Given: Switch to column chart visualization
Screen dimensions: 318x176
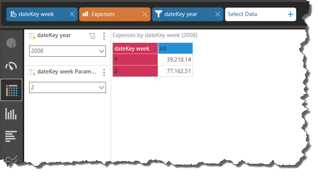Looking at the screenshot, I should 12,113.
